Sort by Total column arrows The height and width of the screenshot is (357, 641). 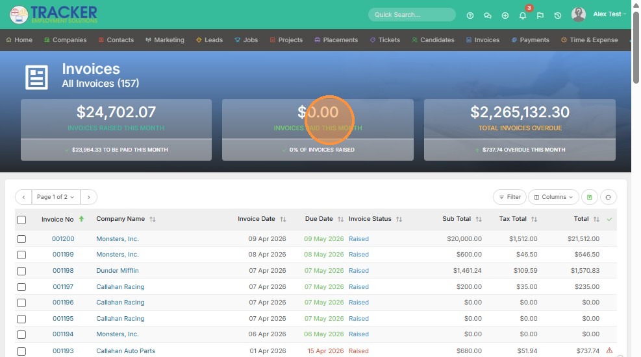click(x=596, y=219)
